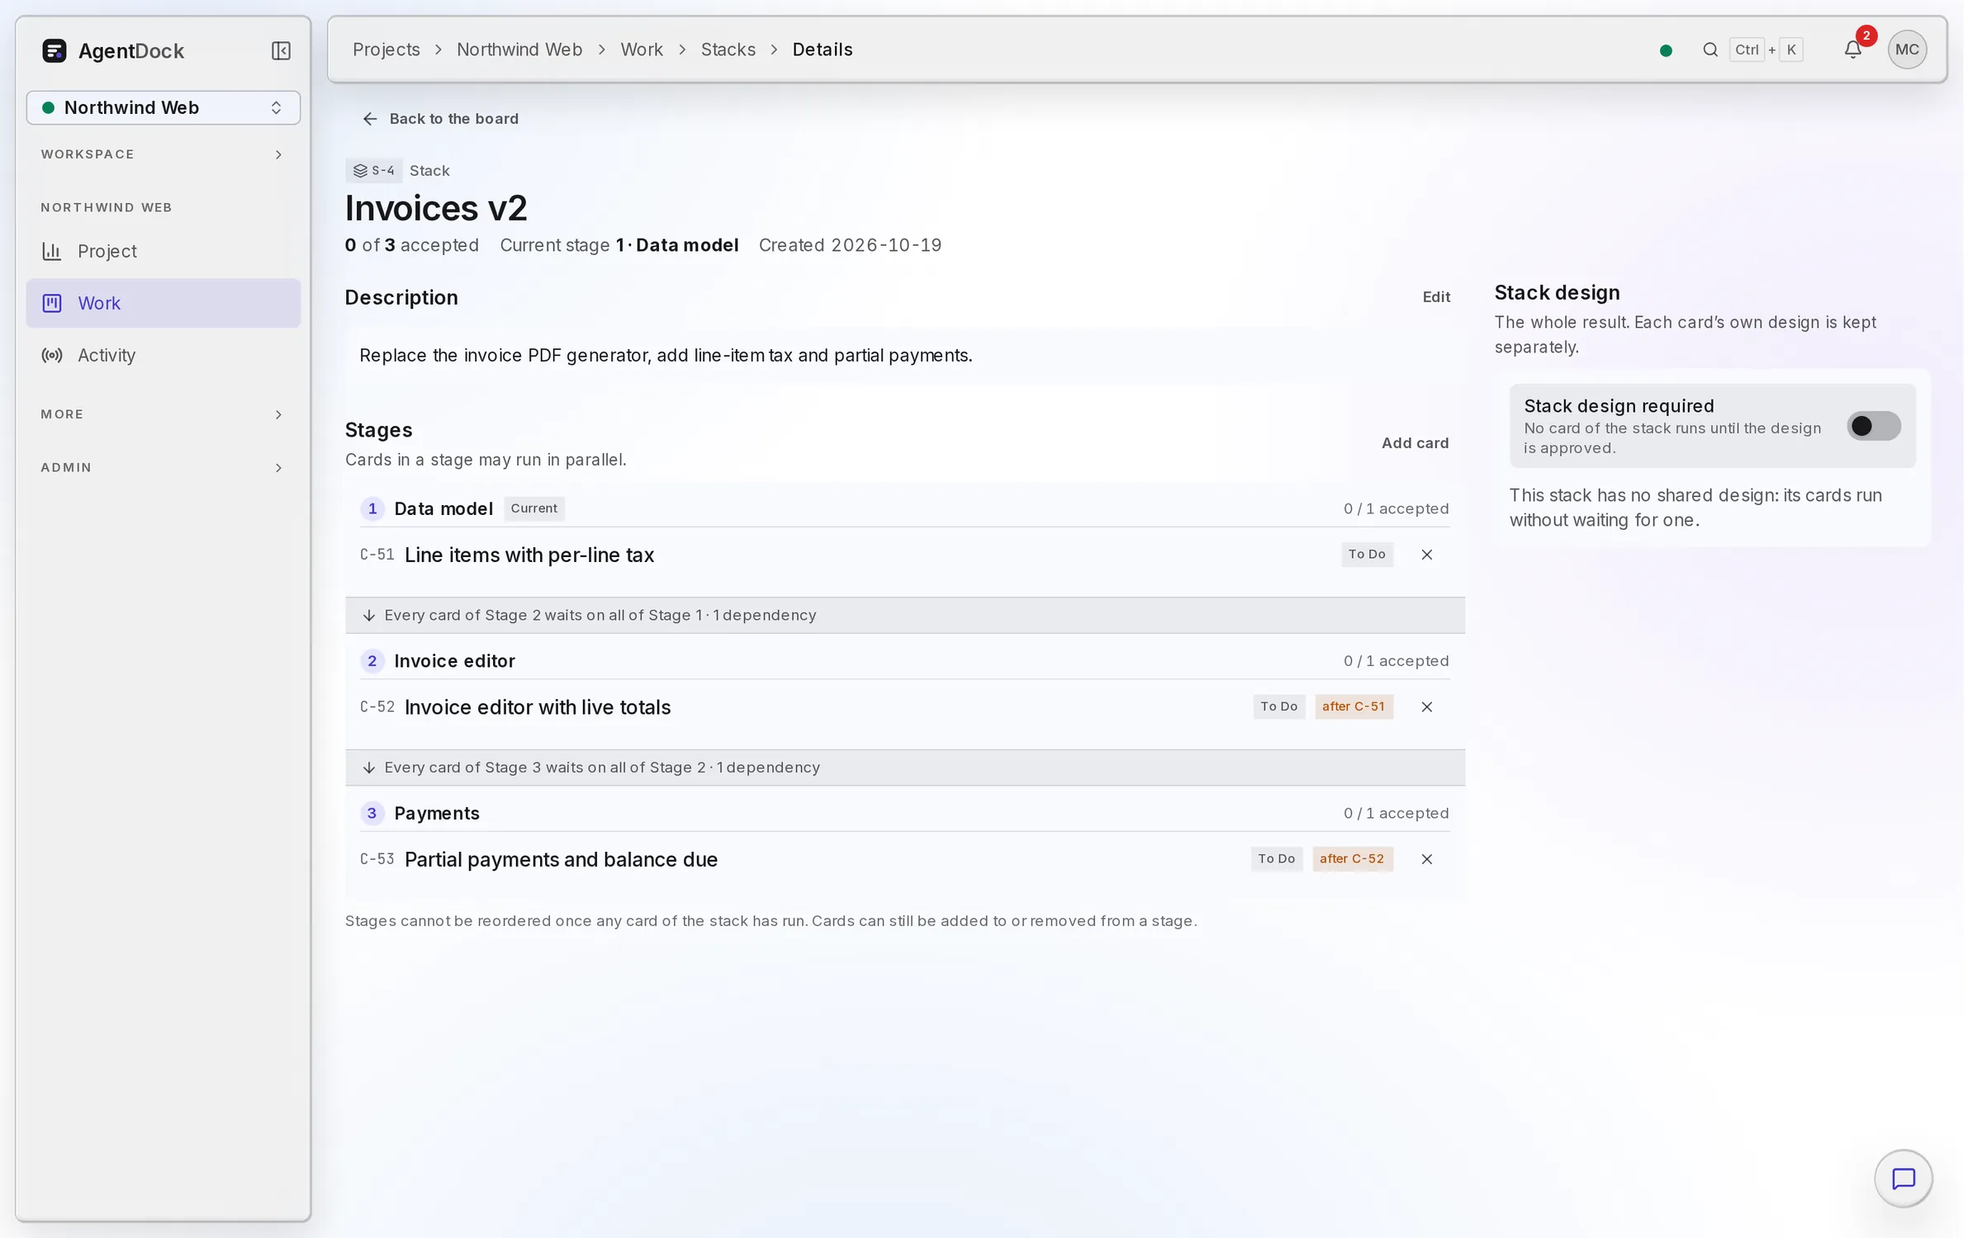Click the after C-52 dependency tag
1982x1238 pixels.
[x=1352, y=859]
